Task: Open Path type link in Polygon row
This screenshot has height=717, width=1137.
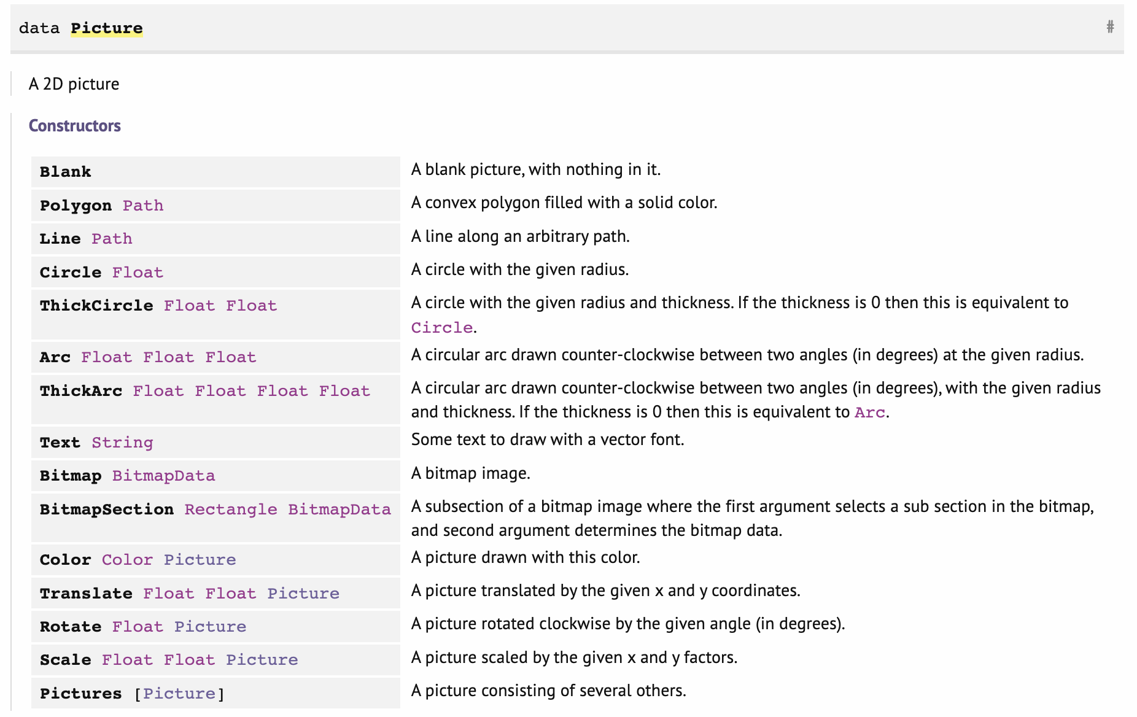Action: coord(143,206)
